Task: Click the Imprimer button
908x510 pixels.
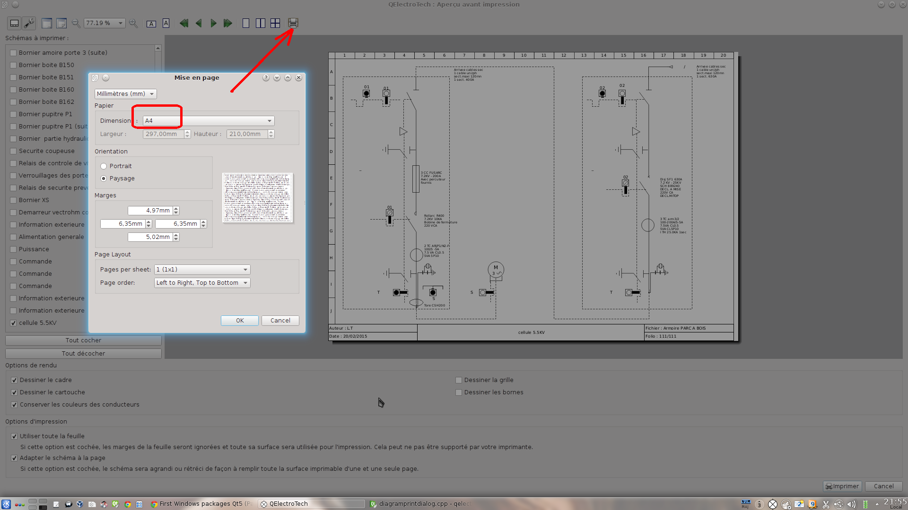Action: tap(842, 486)
